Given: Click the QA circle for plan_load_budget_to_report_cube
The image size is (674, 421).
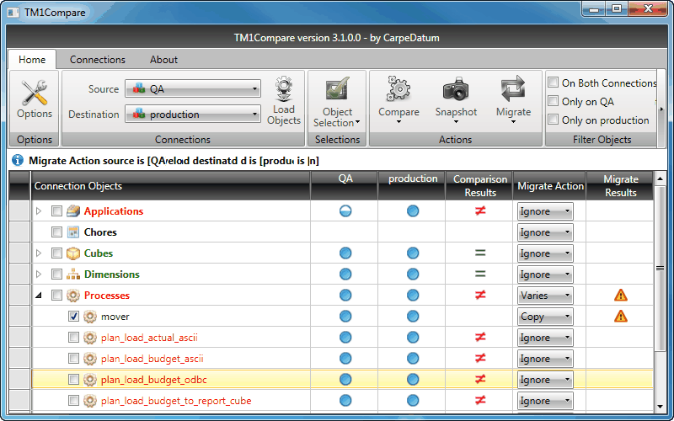Looking at the screenshot, I should [345, 401].
